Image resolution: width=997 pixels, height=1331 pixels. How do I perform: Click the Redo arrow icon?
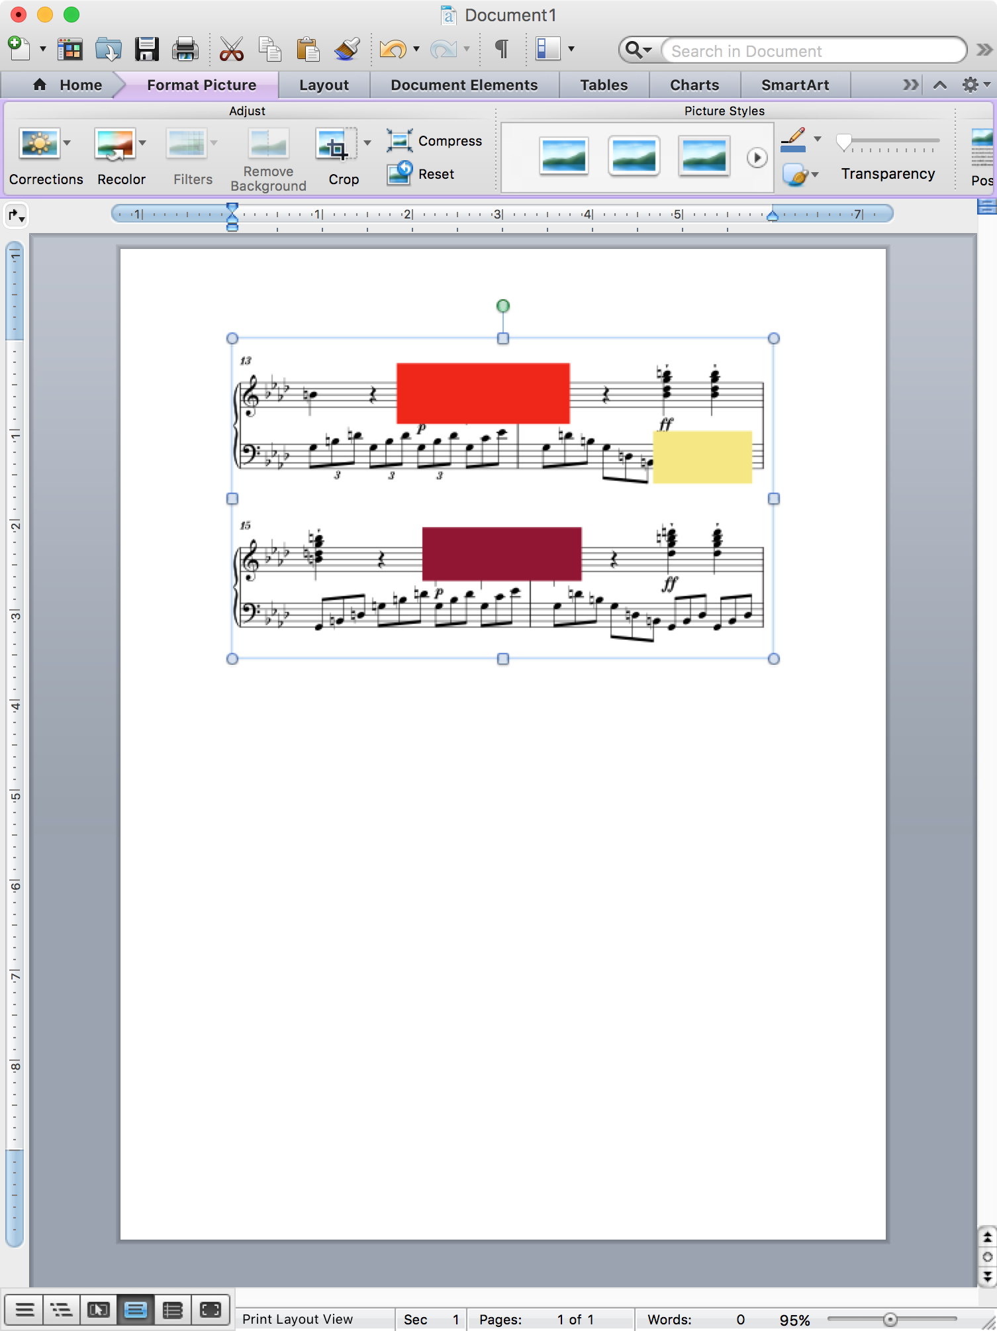[443, 50]
